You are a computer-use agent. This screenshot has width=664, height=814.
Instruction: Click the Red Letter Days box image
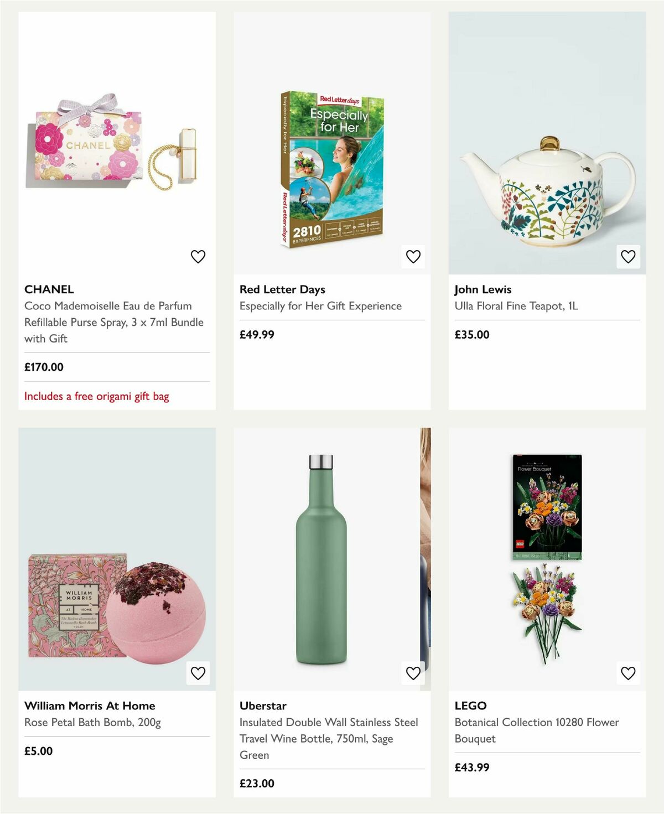[332, 166]
